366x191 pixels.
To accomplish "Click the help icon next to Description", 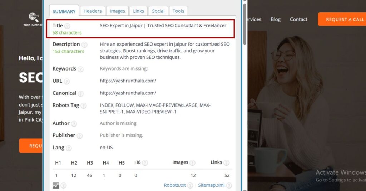I will click(84, 45).
